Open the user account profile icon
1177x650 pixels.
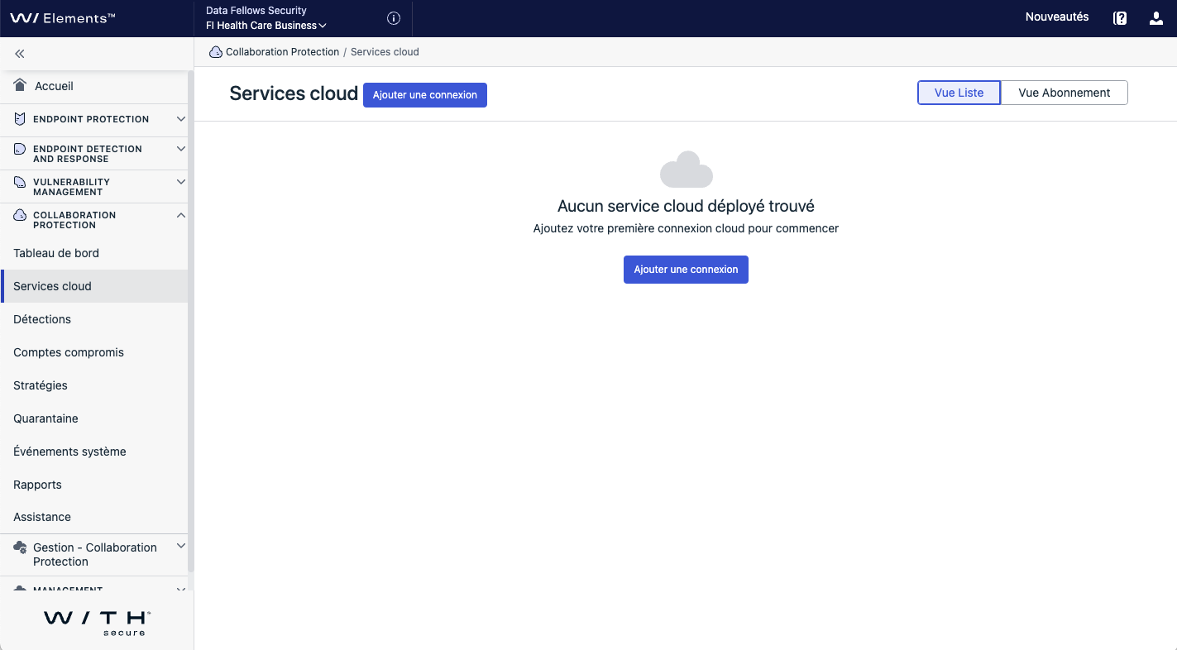1156,18
